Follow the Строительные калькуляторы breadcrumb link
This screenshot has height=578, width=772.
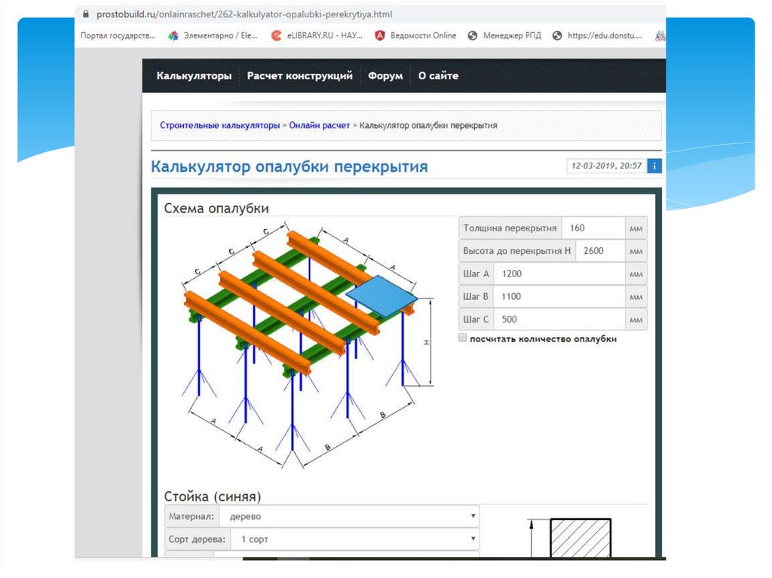219,125
